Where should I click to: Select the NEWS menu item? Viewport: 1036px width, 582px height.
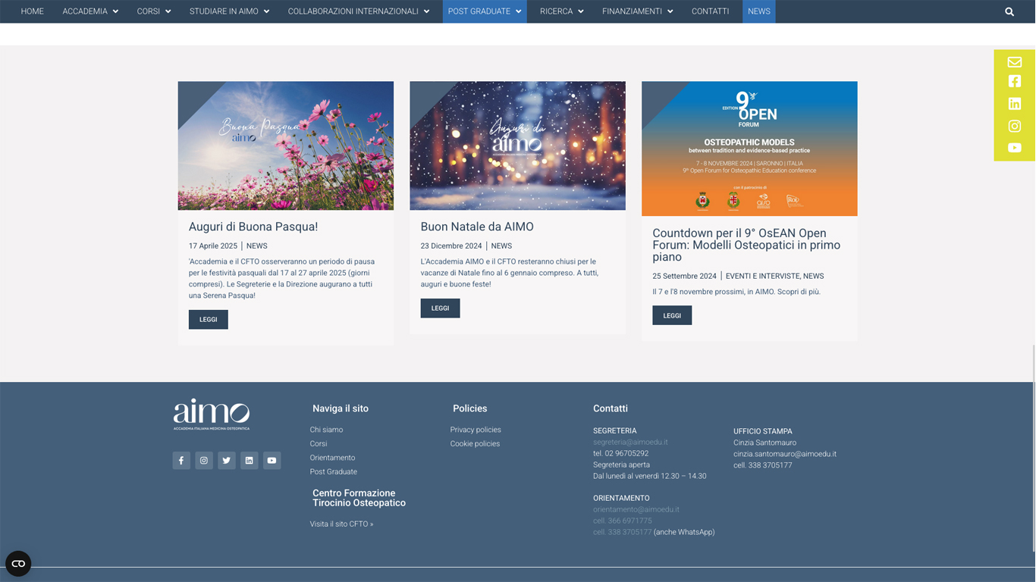tap(759, 11)
